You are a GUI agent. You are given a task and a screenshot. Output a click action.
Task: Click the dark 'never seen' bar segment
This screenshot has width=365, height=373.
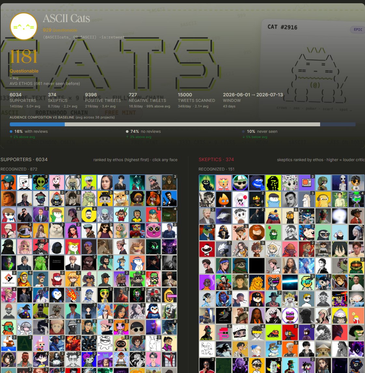338,124
